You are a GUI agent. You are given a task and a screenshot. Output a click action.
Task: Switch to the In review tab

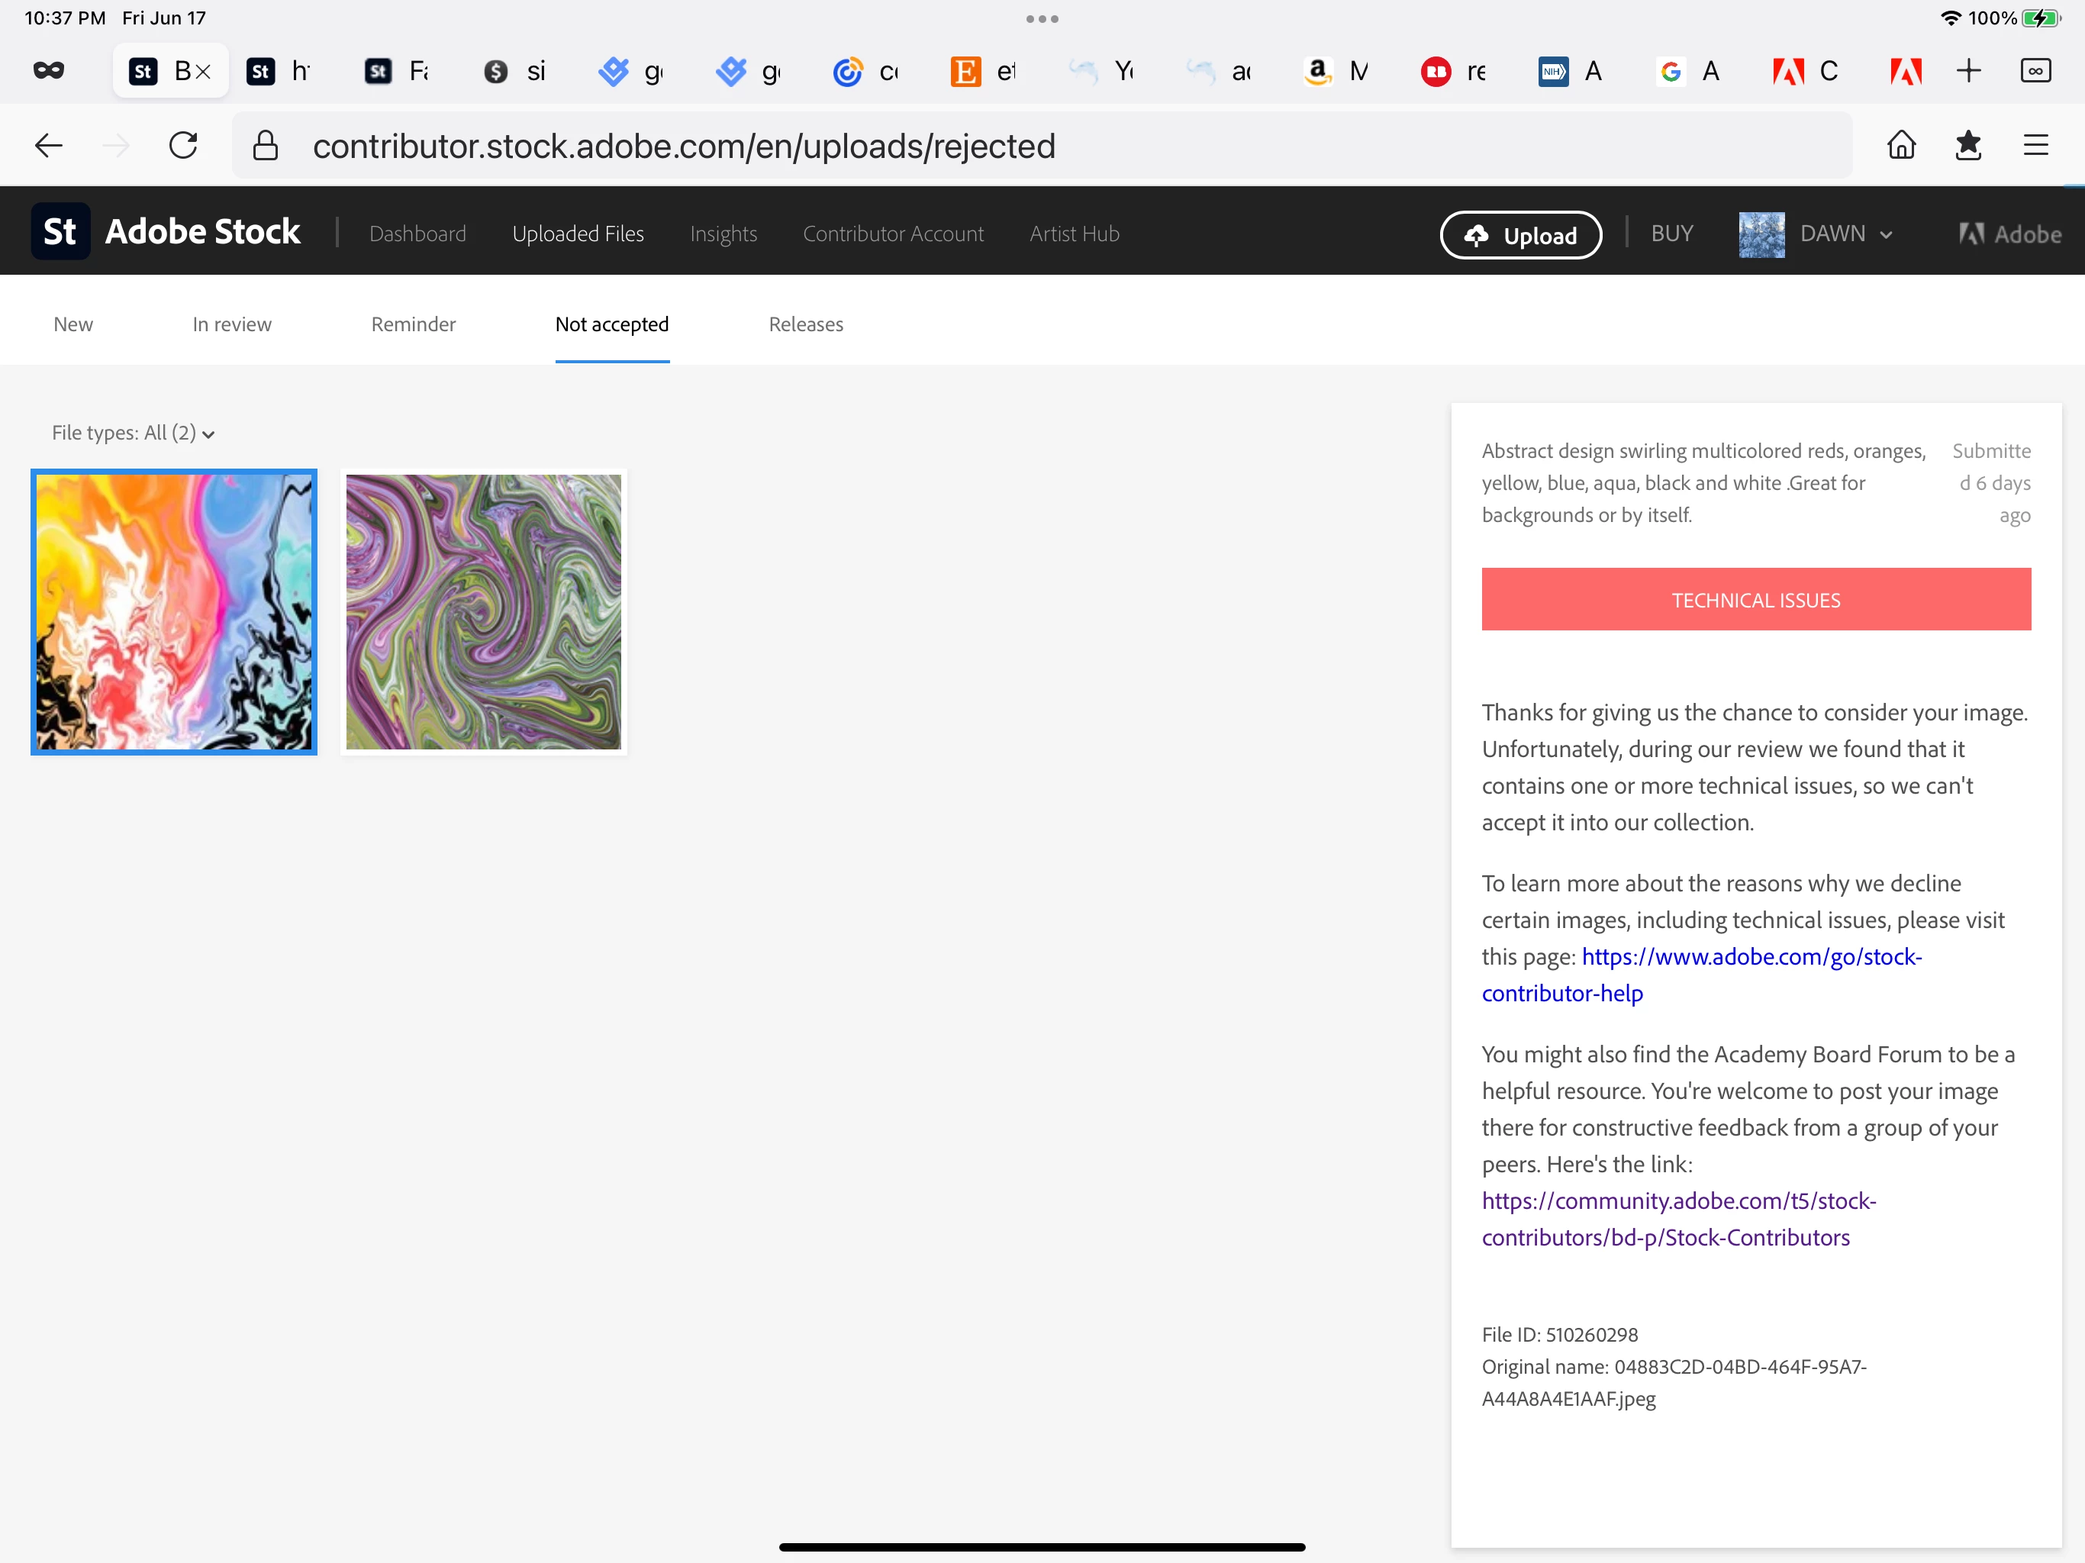(232, 324)
